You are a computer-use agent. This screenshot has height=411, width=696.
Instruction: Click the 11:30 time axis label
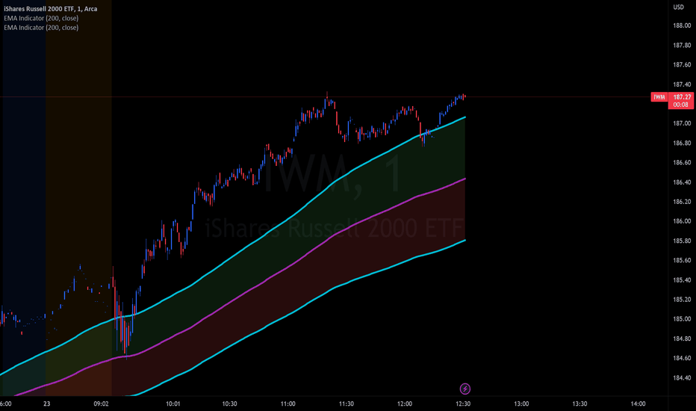(347, 404)
